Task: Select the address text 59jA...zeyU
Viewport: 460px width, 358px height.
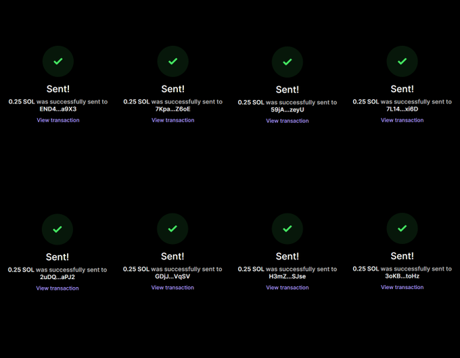Action: 287,110
